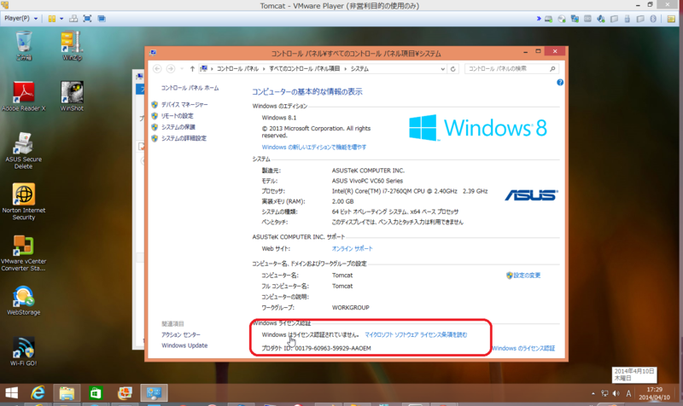
Task: Select the Norton Internet Security desktop icon
Action: coord(24,201)
